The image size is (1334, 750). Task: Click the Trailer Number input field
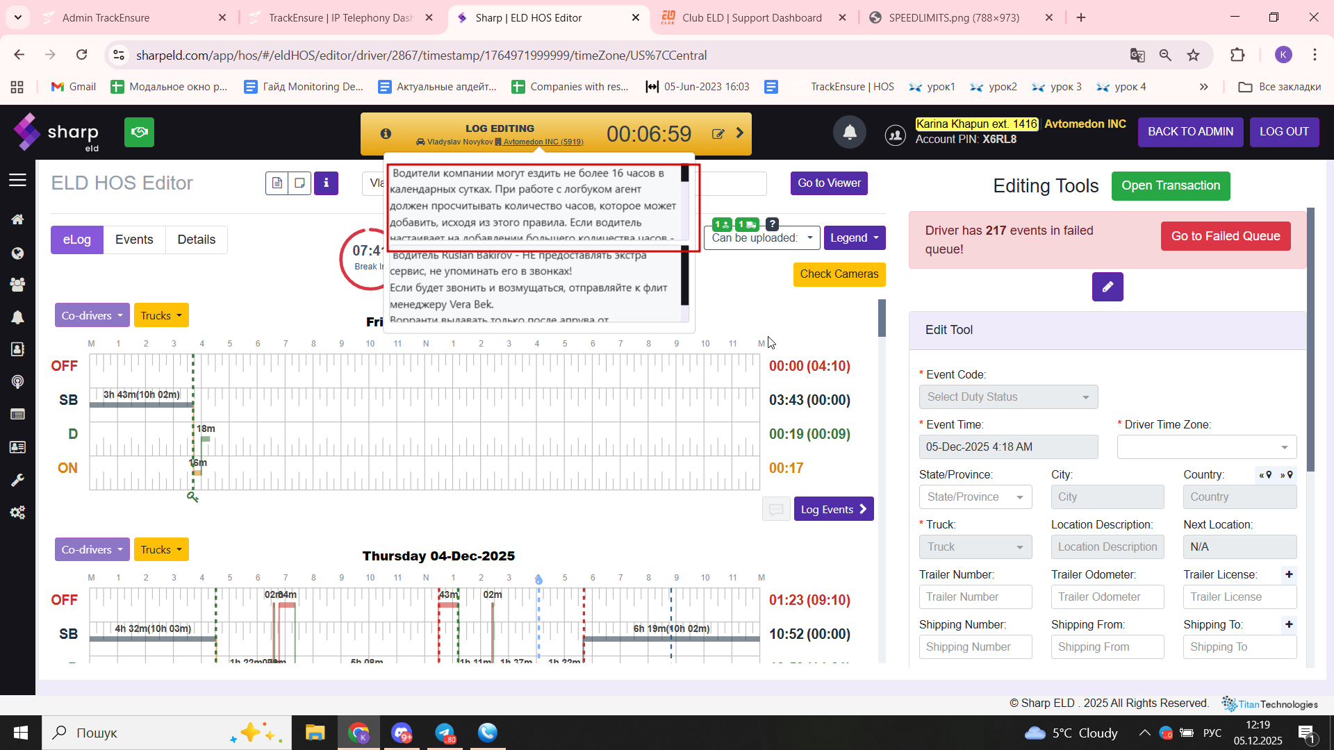(975, 597)
